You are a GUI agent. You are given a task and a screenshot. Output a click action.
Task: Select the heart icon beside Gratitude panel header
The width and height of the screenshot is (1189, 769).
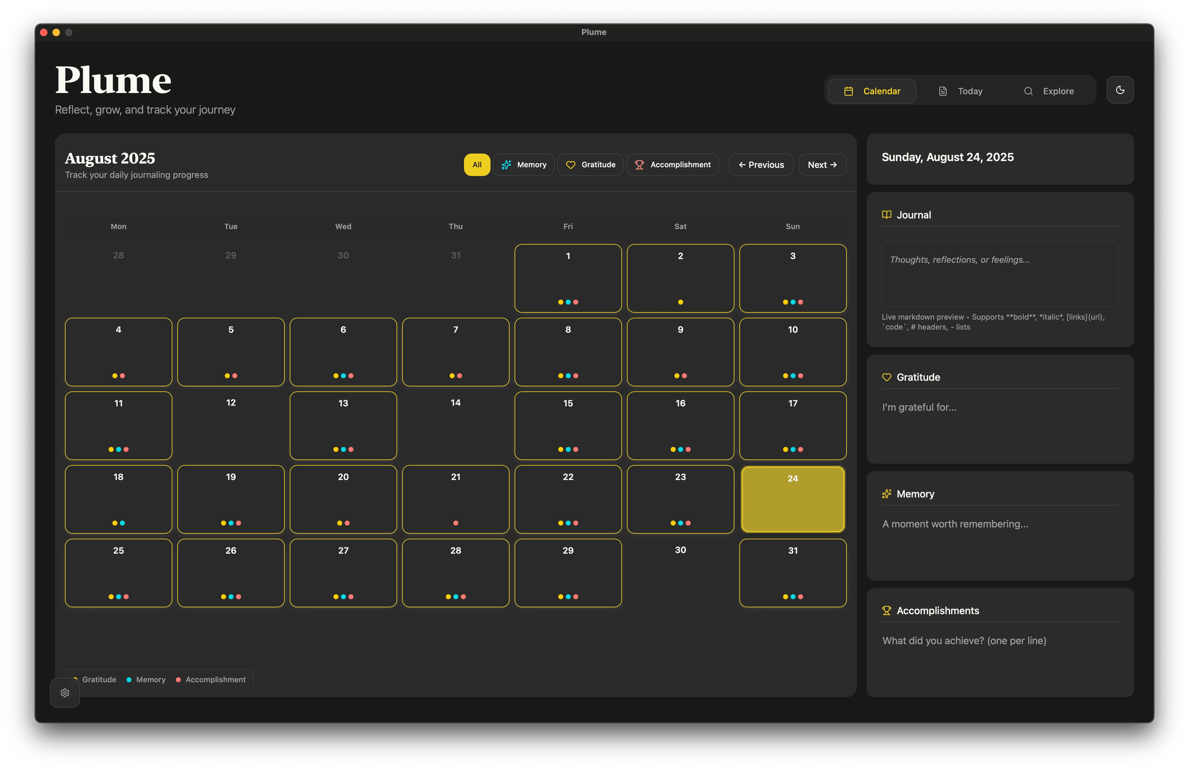(x=887, y=377)
